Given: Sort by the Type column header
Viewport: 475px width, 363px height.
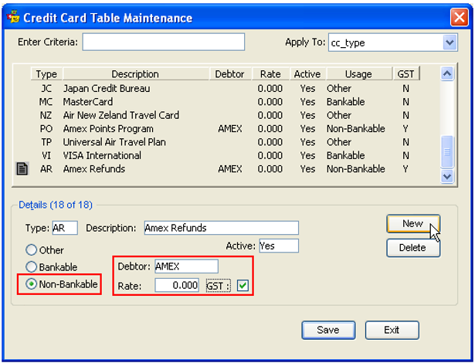Looking at the screenshot, I should pyautogui.click(x=46, y=74).
